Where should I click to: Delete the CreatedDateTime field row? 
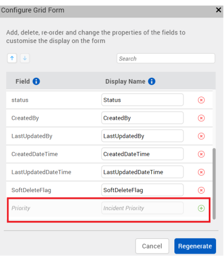(x=201, y=154)
